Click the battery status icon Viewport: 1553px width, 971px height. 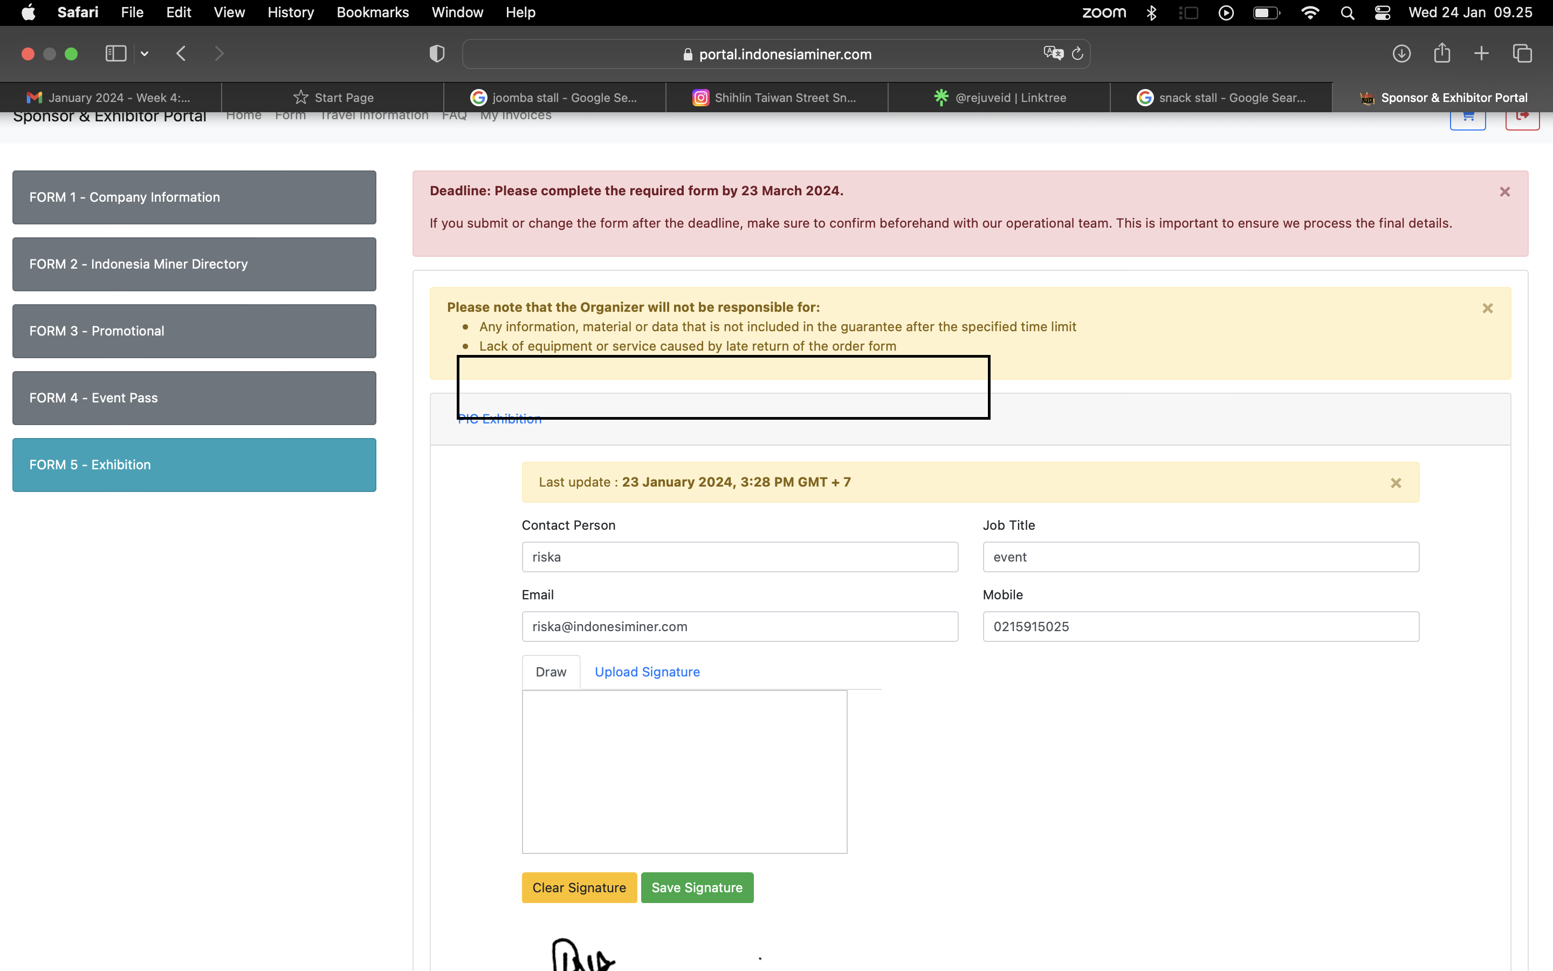pyautogui.click(x=1266, y=12)
